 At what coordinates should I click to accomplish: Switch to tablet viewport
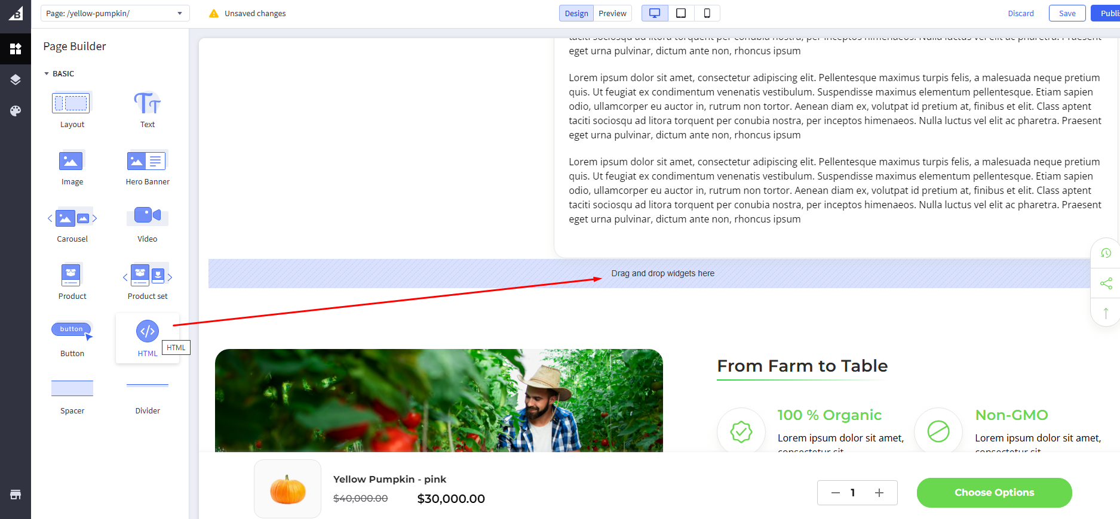click(x=681, y=13)
